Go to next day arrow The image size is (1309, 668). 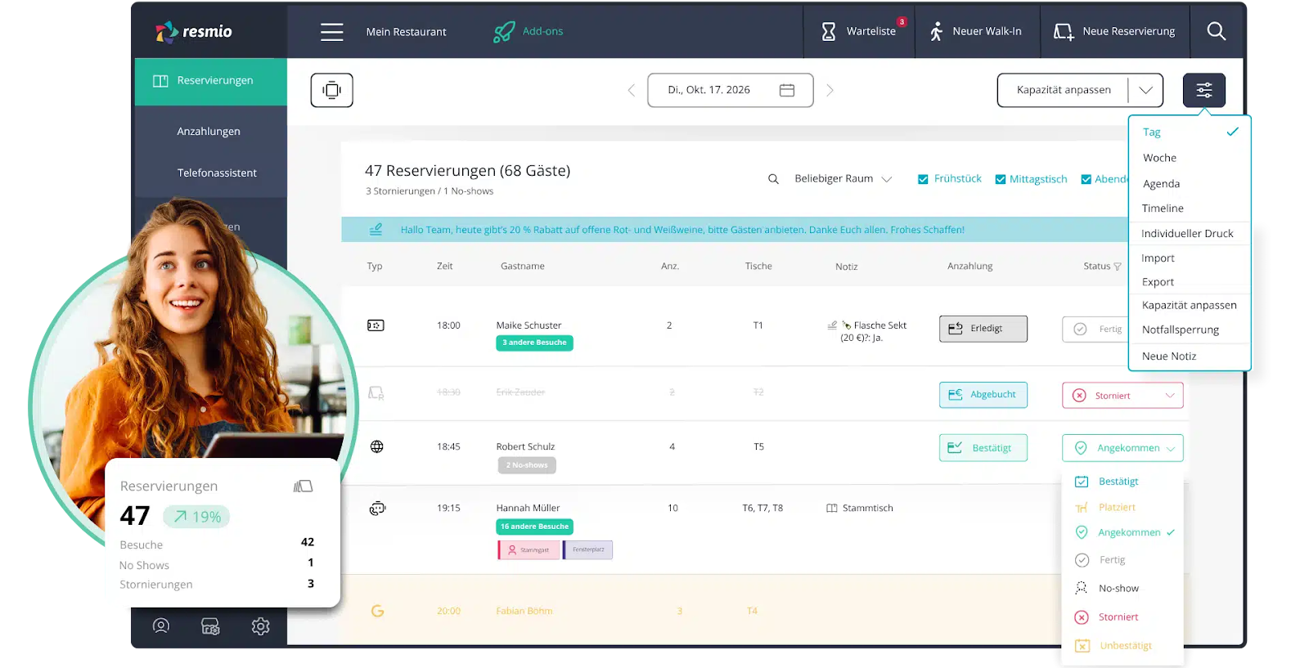coord(830,90)
